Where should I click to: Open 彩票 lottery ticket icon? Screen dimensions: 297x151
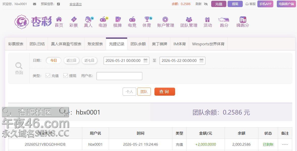[74, 19]
